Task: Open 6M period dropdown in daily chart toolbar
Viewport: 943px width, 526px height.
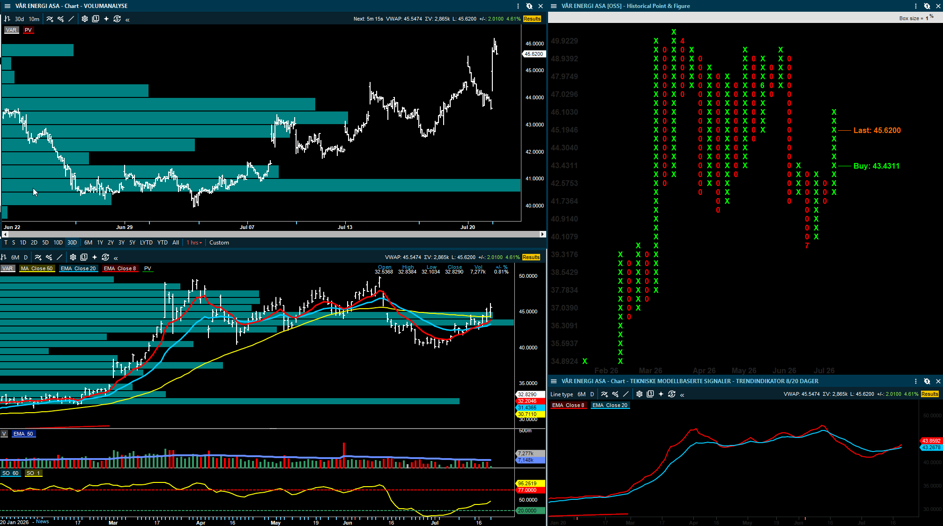Action: pyautogui.click(x=15, y=258)
